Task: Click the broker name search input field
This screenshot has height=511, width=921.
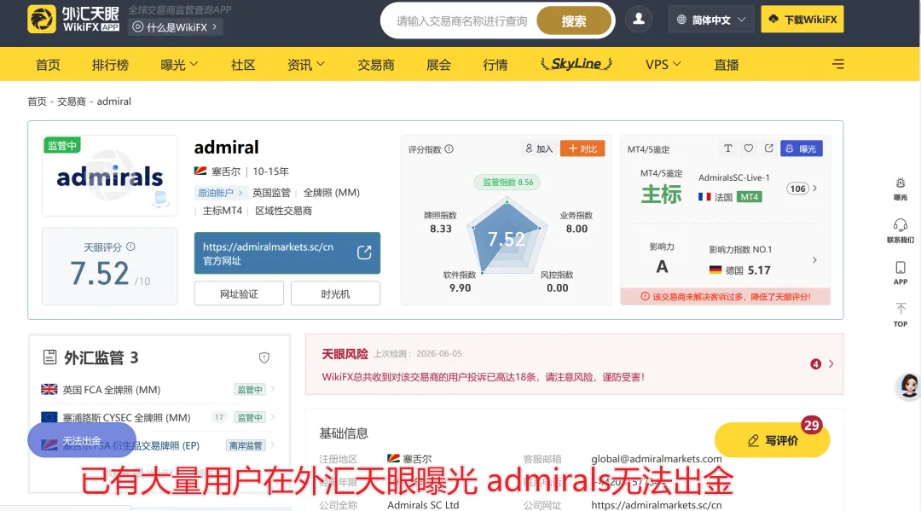Action: point(461,21)
